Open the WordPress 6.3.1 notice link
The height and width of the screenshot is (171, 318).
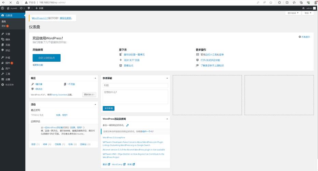(x=40, y=18)
